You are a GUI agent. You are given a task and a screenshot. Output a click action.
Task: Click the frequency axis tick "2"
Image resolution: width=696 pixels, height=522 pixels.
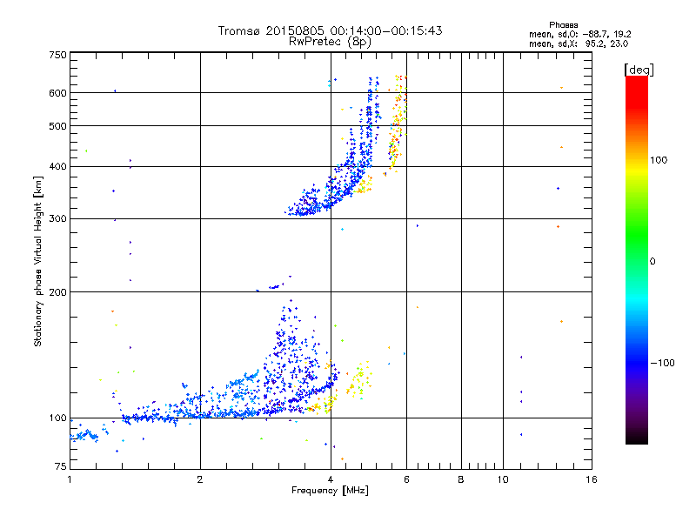[x=200, y=479]
